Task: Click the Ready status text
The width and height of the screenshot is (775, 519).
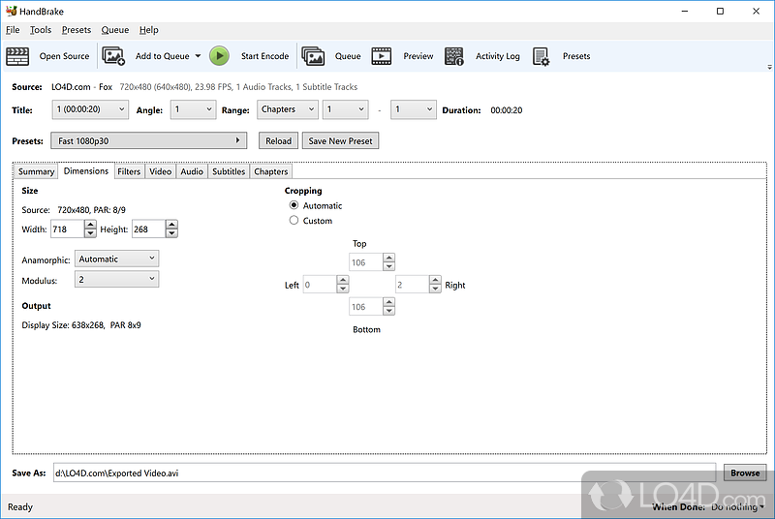Action: click(x=20, y=507)
